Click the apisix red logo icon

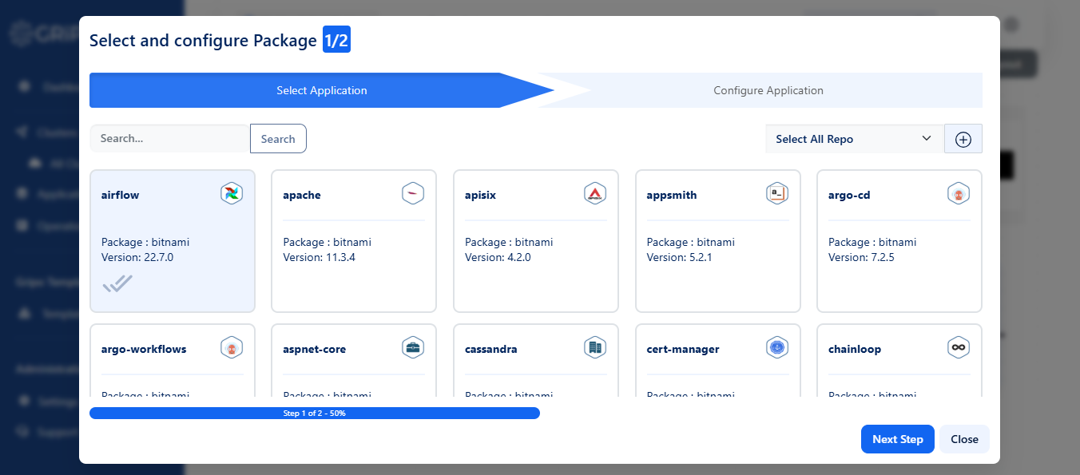coord(595,193)
